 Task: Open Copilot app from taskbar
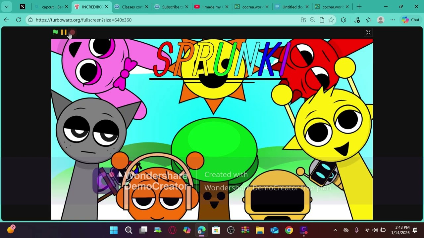(187, 230)
